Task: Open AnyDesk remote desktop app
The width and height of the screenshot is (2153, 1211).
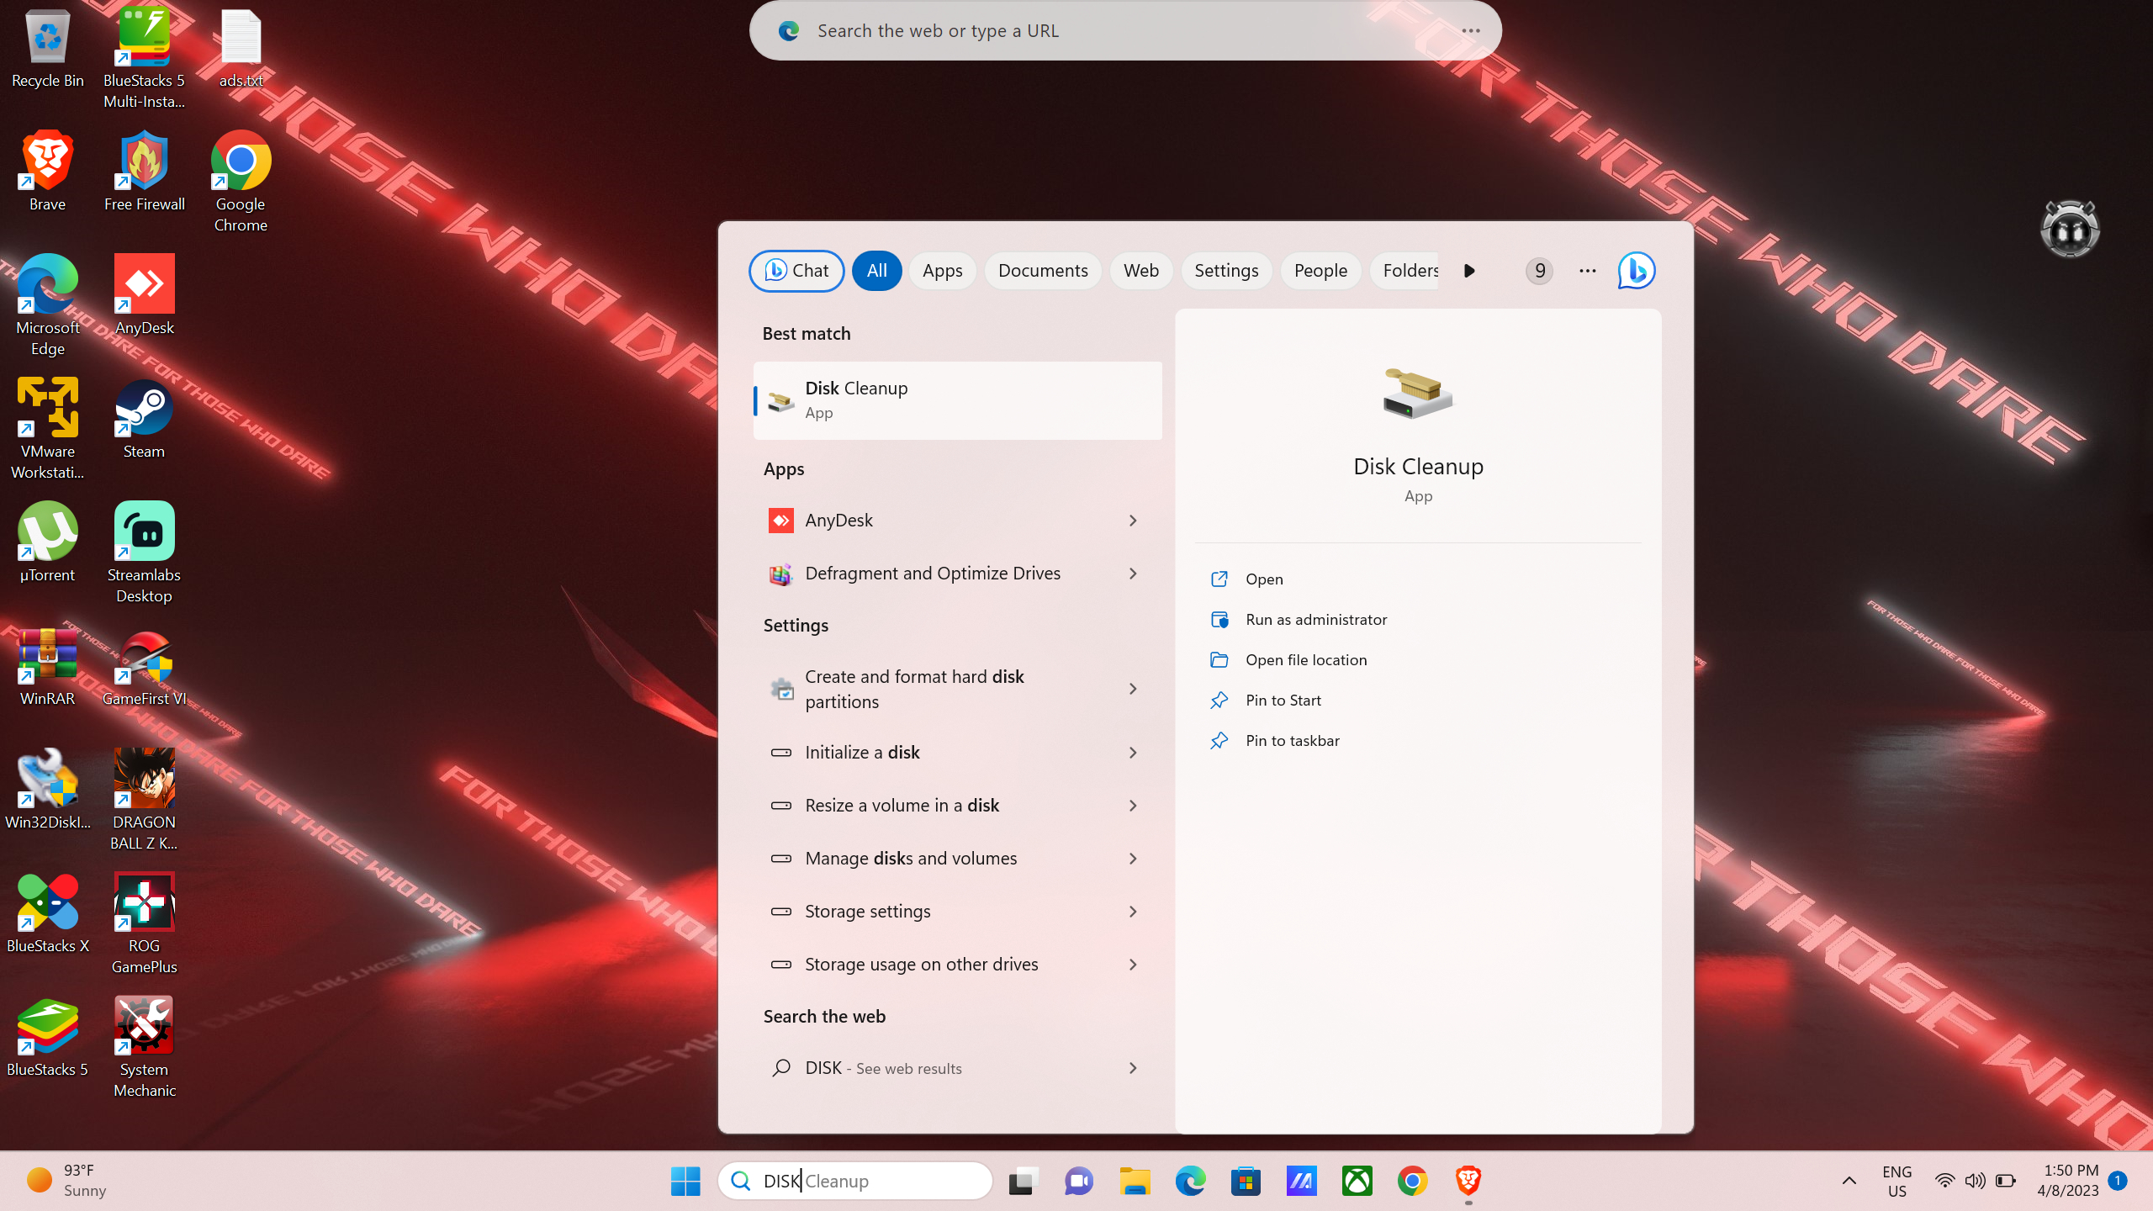Action: tap(955, 519)
